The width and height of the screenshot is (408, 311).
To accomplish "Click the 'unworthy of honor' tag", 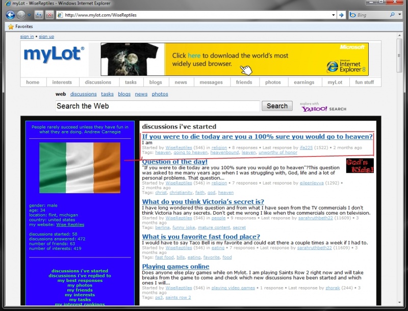I will pos(278,152).
